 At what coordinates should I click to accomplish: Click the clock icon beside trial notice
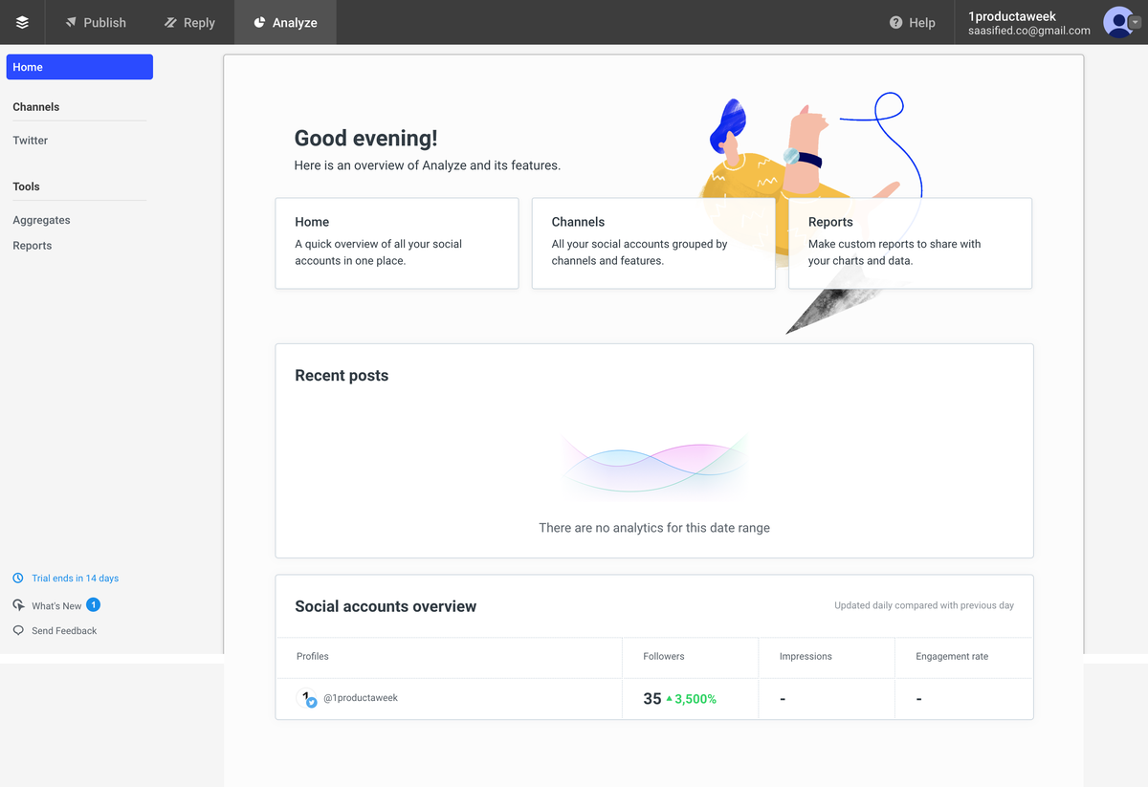[x=18, y=579]
